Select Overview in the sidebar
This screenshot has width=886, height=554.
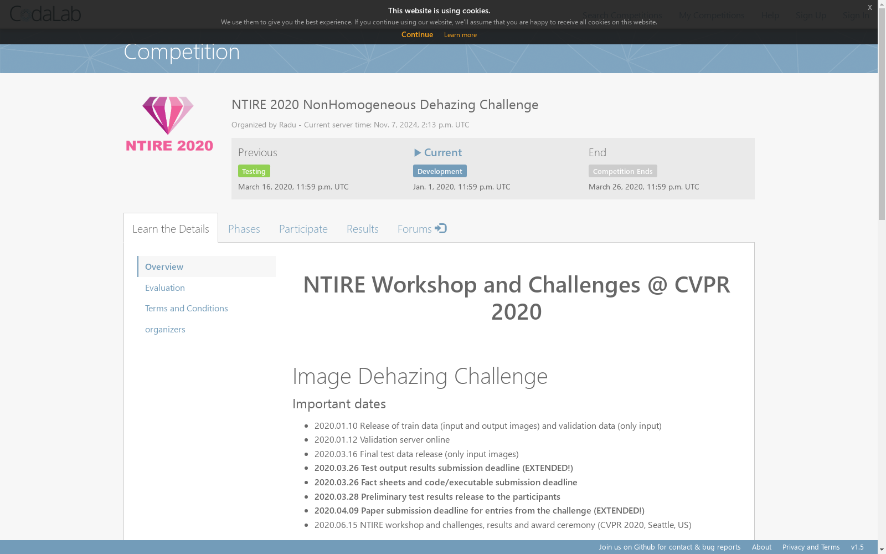pos(164,266)
